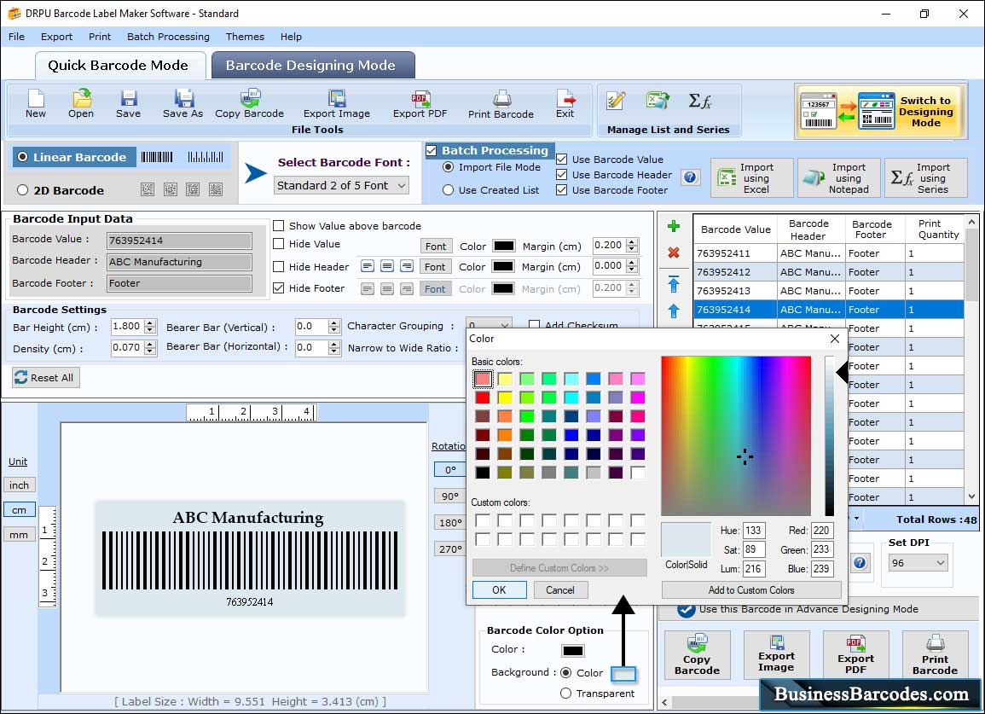Click Copy Barcode in the toolbar
The height and width of the screenshot is (714, 985).
249,103
